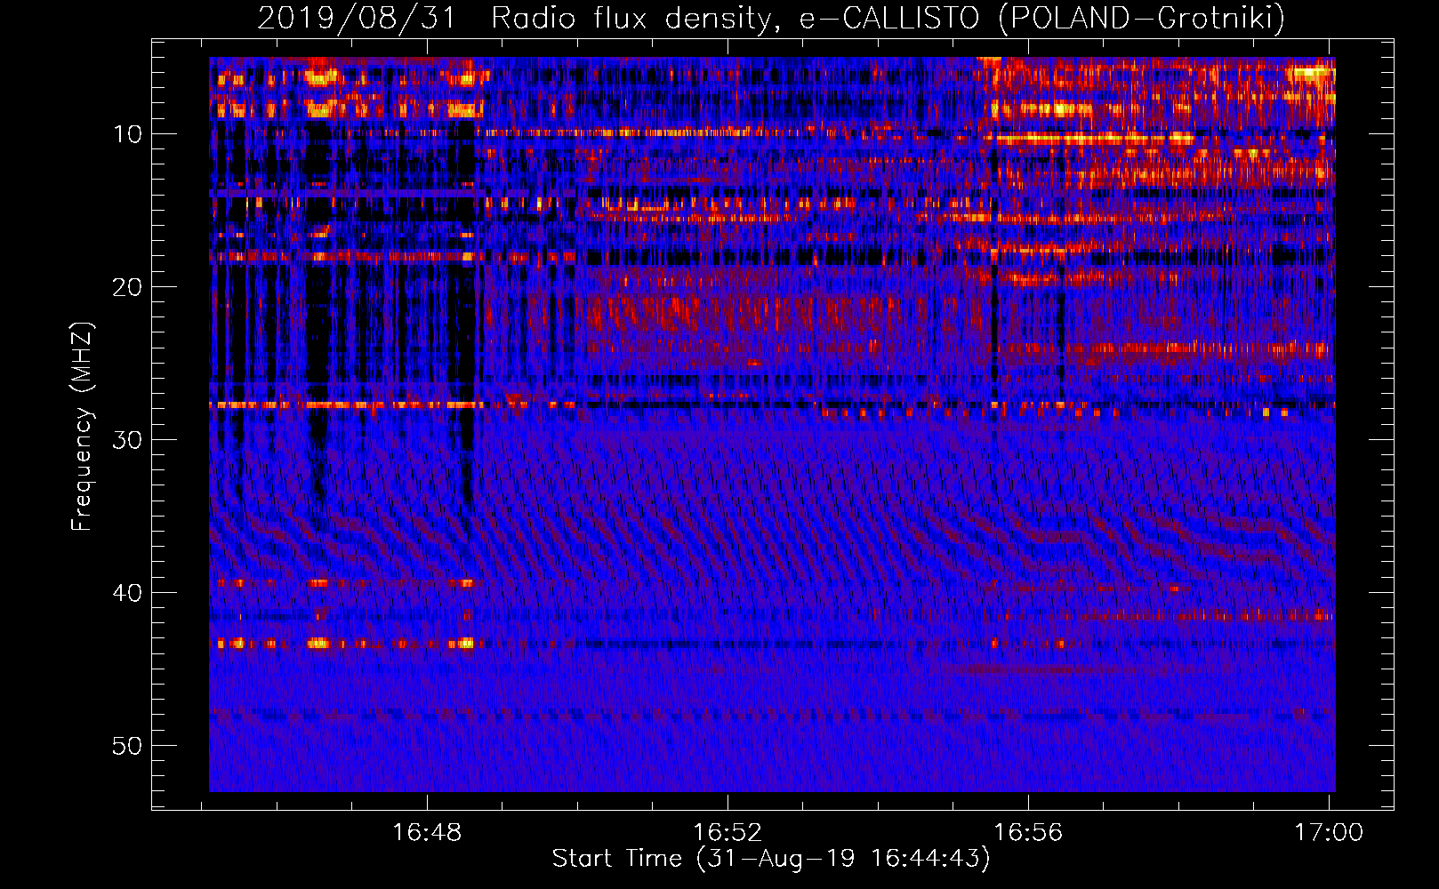Screen dimensions: 1439x889
Task: Click the 'Frequency (MHZ)' axis title
Action: click(82, 427)
